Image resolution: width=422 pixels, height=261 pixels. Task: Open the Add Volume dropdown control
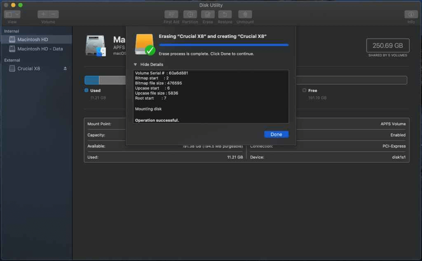coord(48,14)
